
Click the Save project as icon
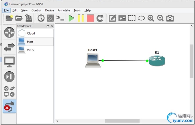29,18
